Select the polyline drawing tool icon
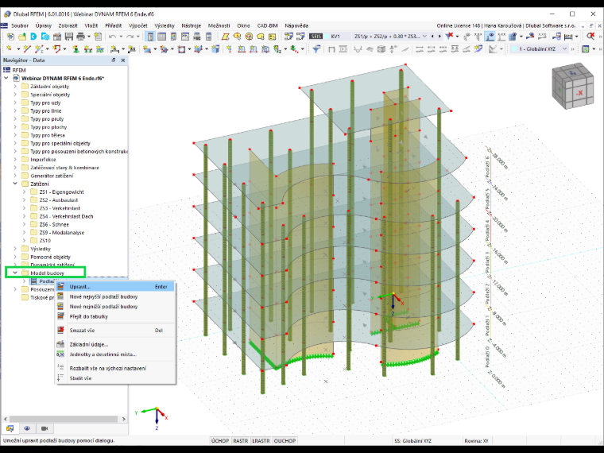This screenshot has height=453, width=604. 57,49
